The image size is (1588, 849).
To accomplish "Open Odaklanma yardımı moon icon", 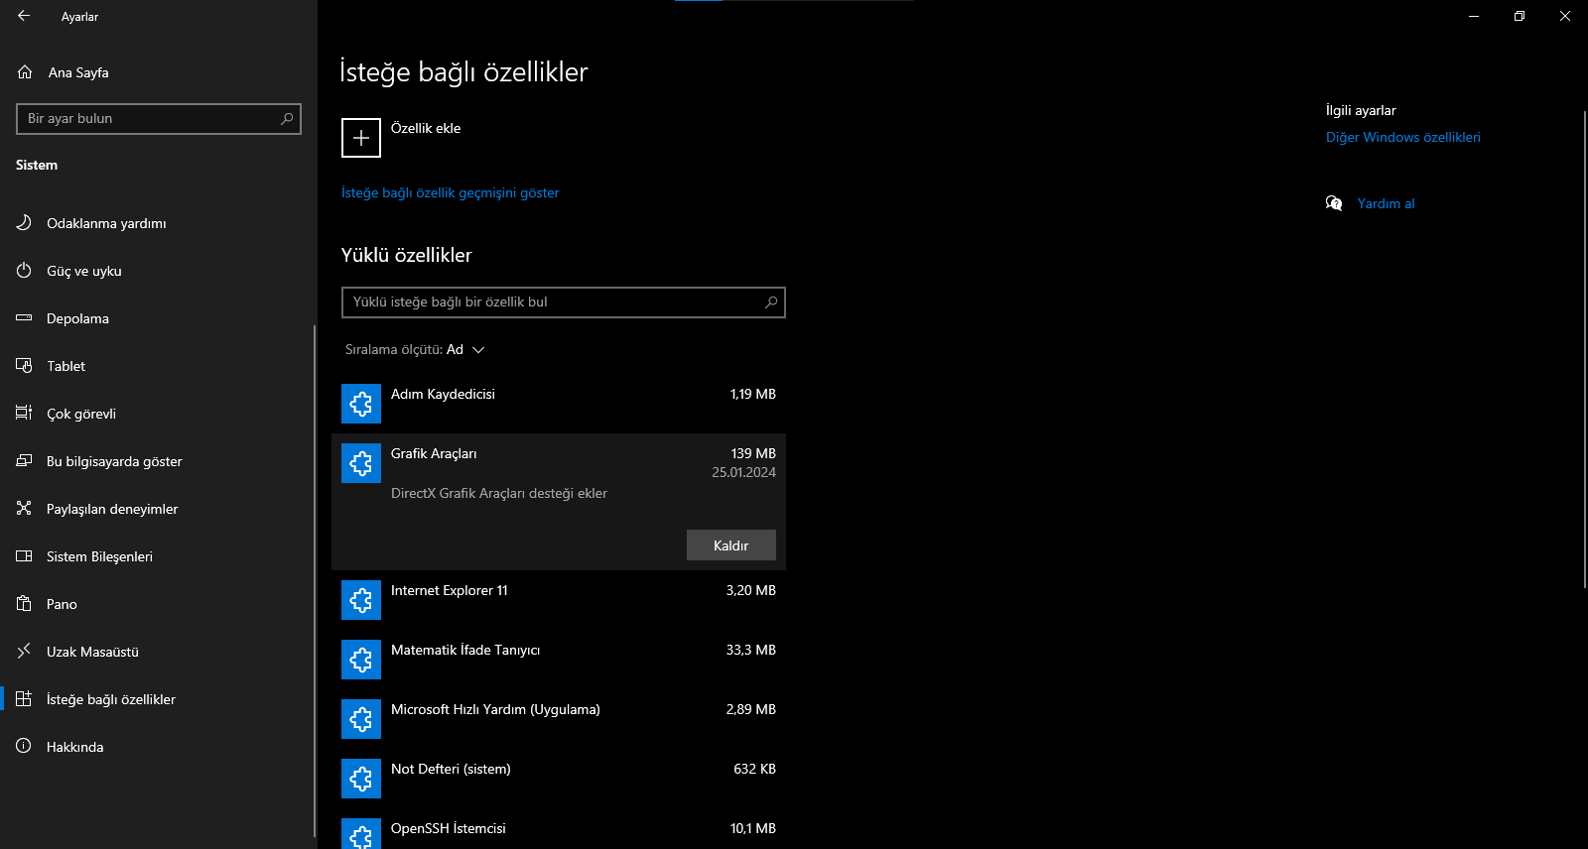I will pos(24,222).
